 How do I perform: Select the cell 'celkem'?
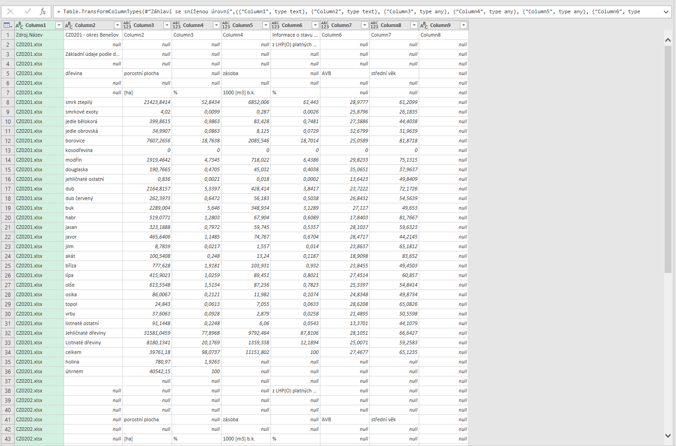(93, 352)
